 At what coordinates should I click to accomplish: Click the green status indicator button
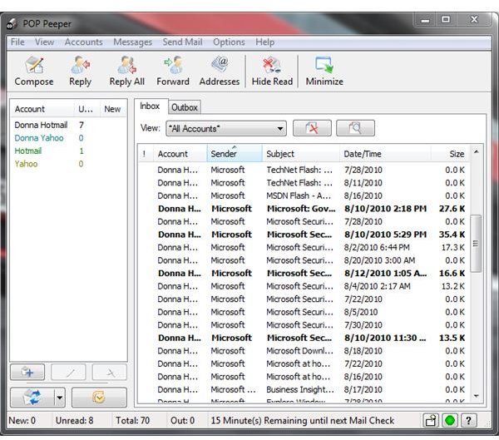point(450,420)
